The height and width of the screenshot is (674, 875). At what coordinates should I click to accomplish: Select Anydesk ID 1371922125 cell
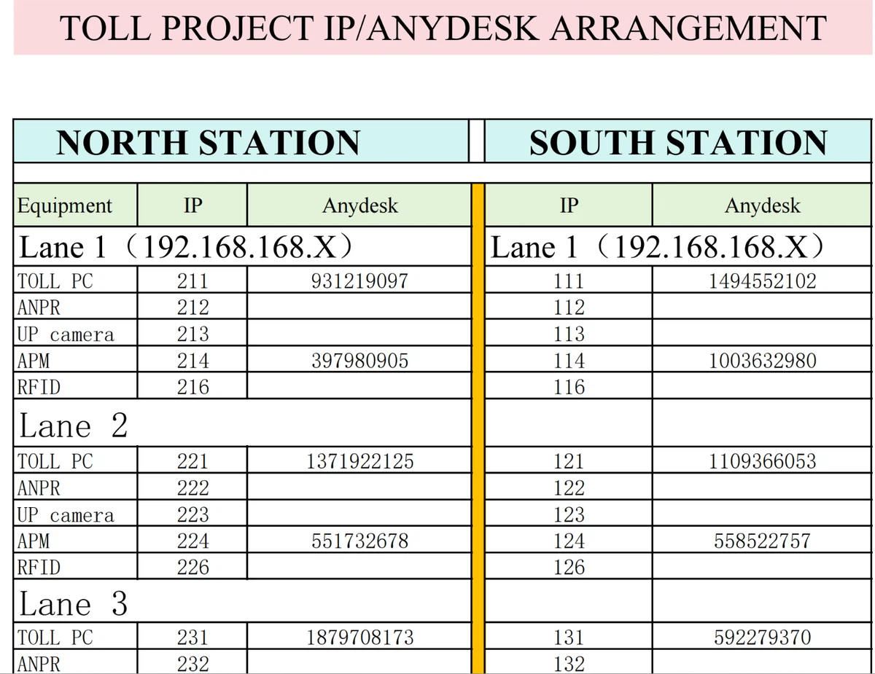pyautogui.click(x=359, y=461)
